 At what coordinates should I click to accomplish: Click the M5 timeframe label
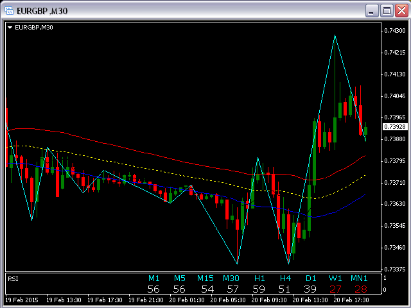coord(180,278)
